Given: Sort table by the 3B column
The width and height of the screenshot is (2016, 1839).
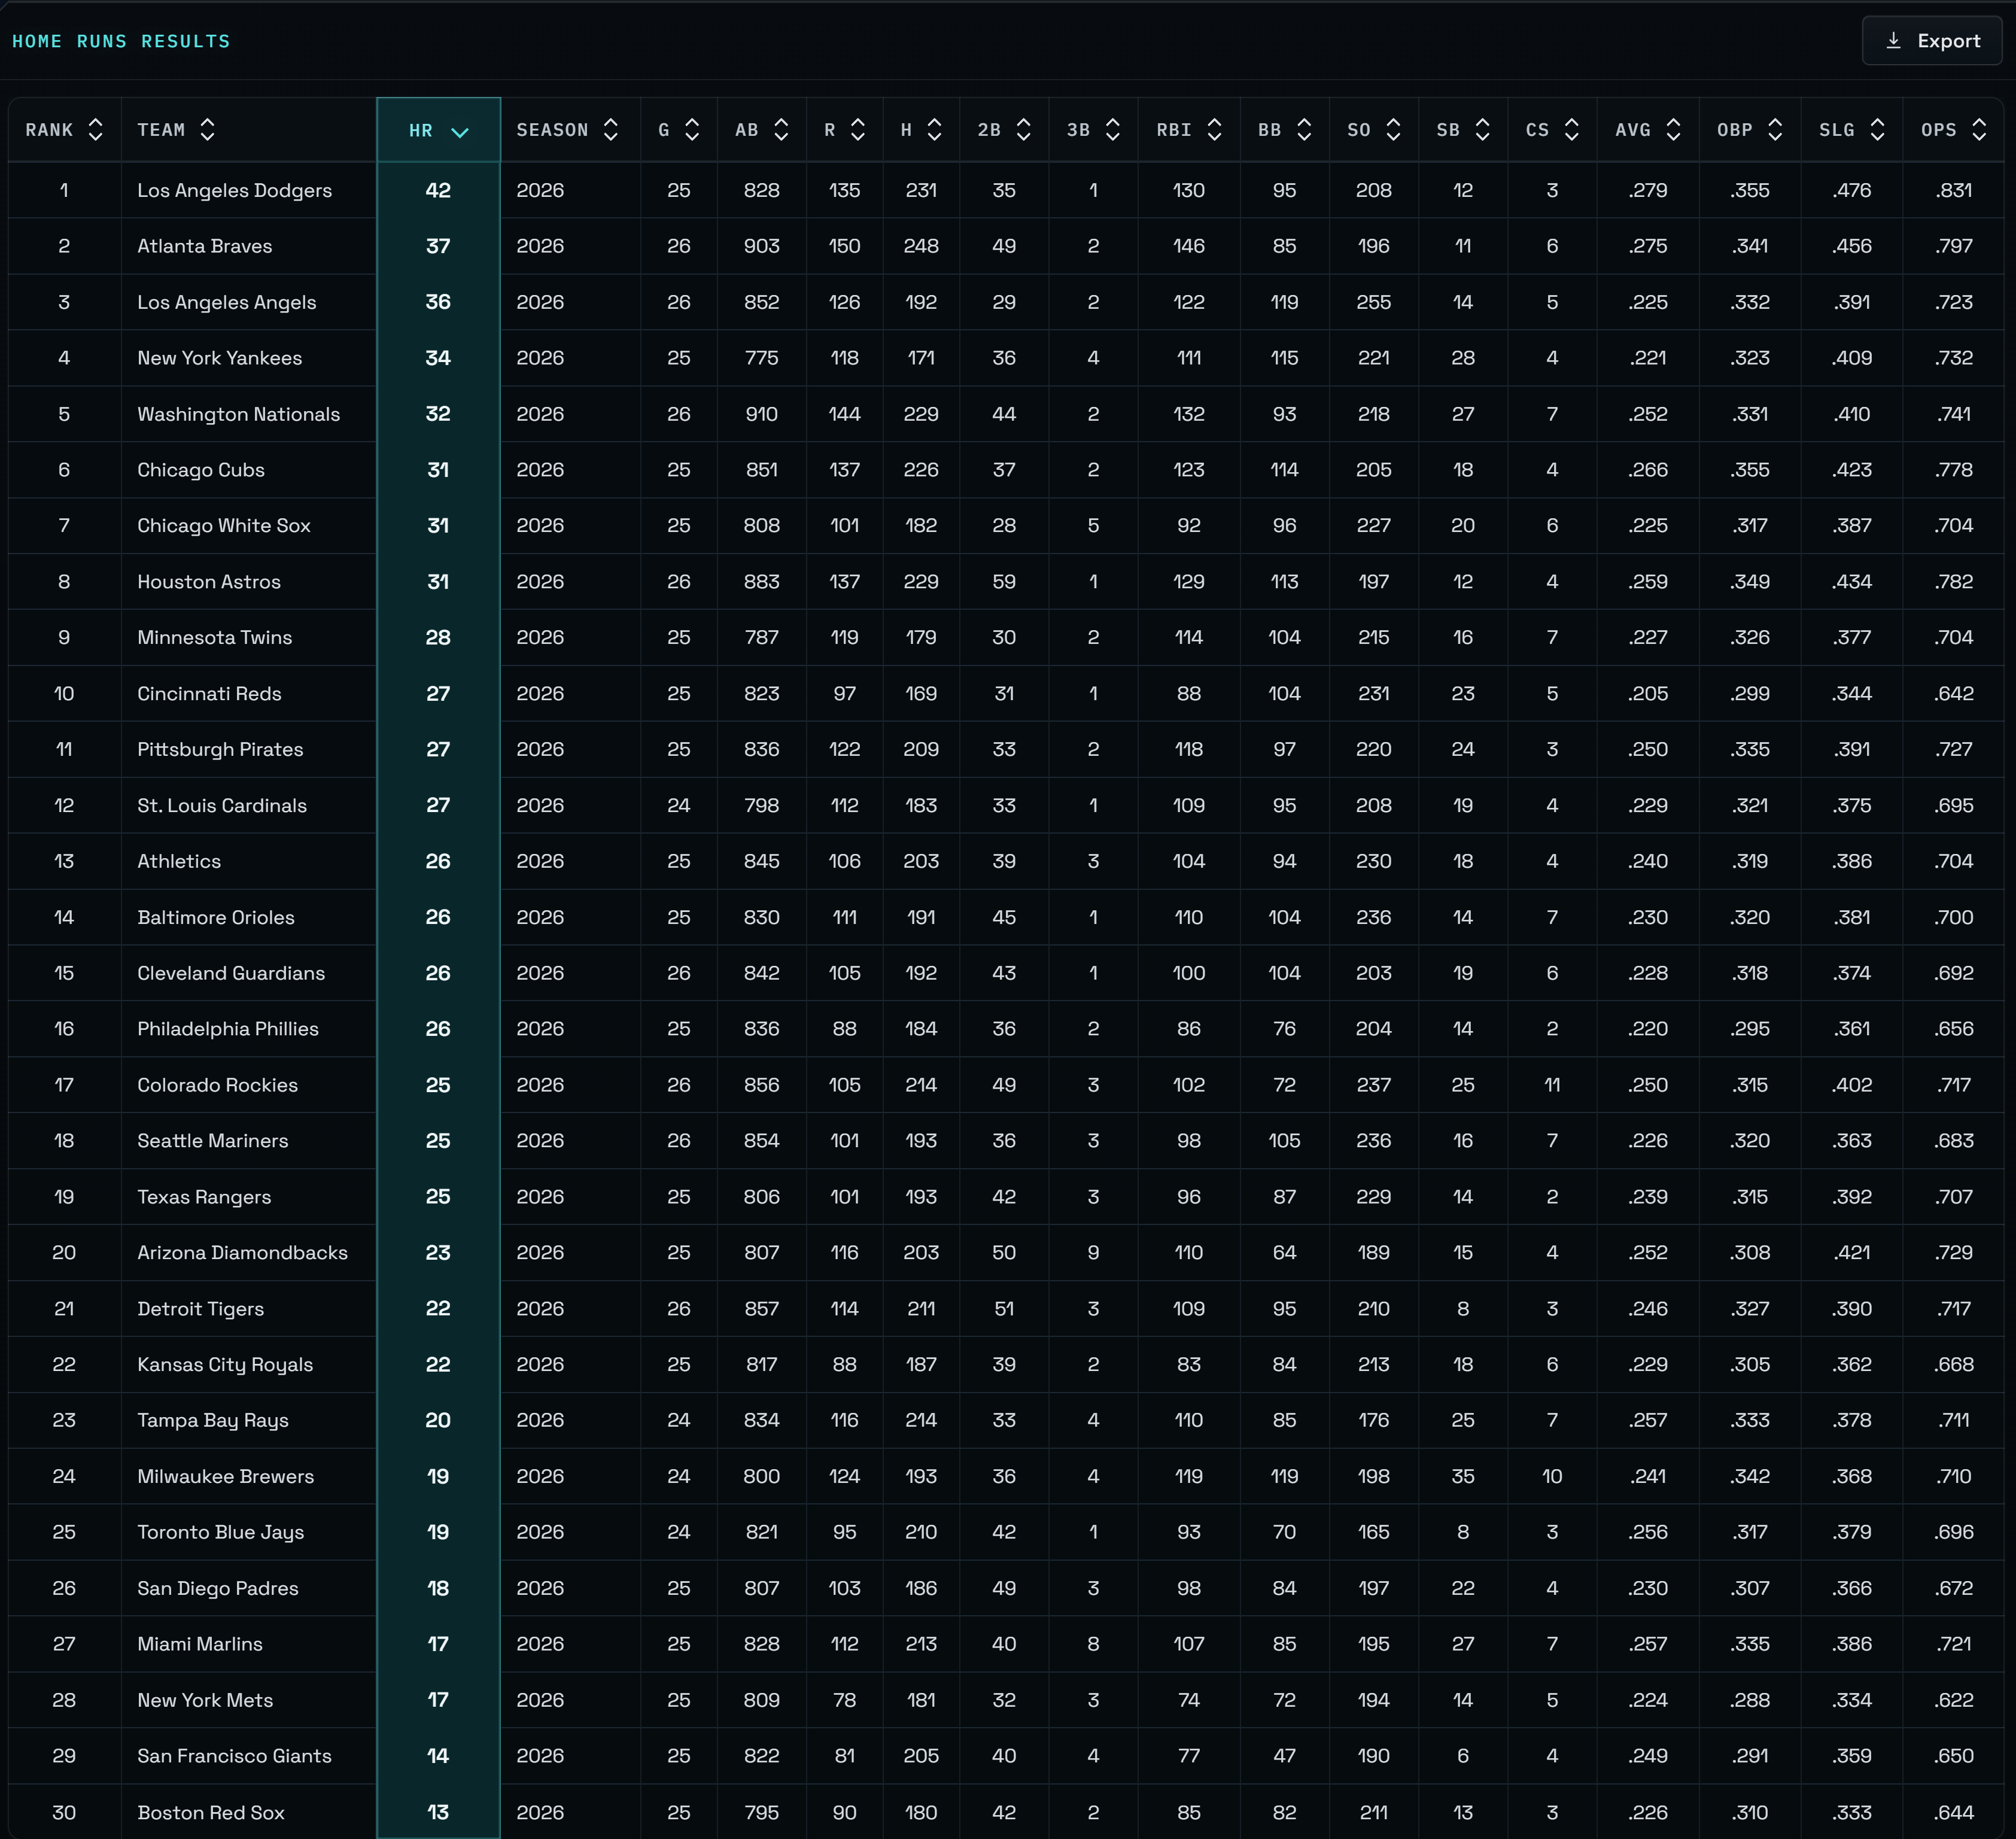Looking at the screenshot, I should [x=1078, y=130].
